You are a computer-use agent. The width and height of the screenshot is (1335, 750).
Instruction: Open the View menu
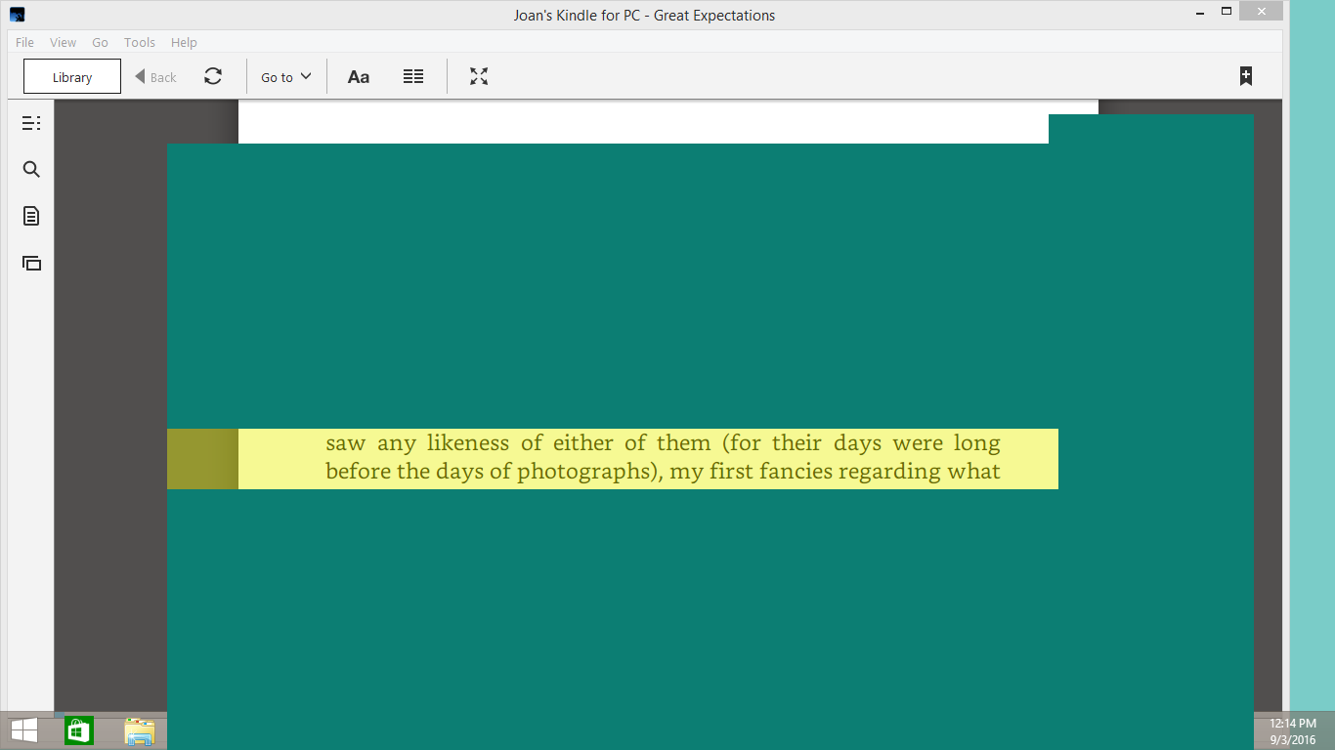[63, 42]
